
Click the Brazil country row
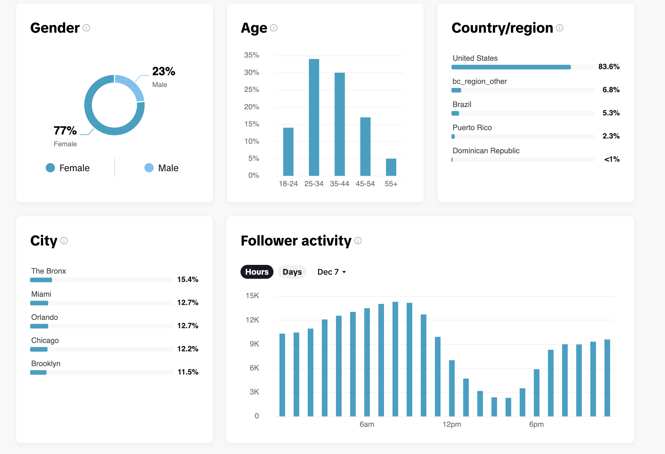tap(536, 109)
